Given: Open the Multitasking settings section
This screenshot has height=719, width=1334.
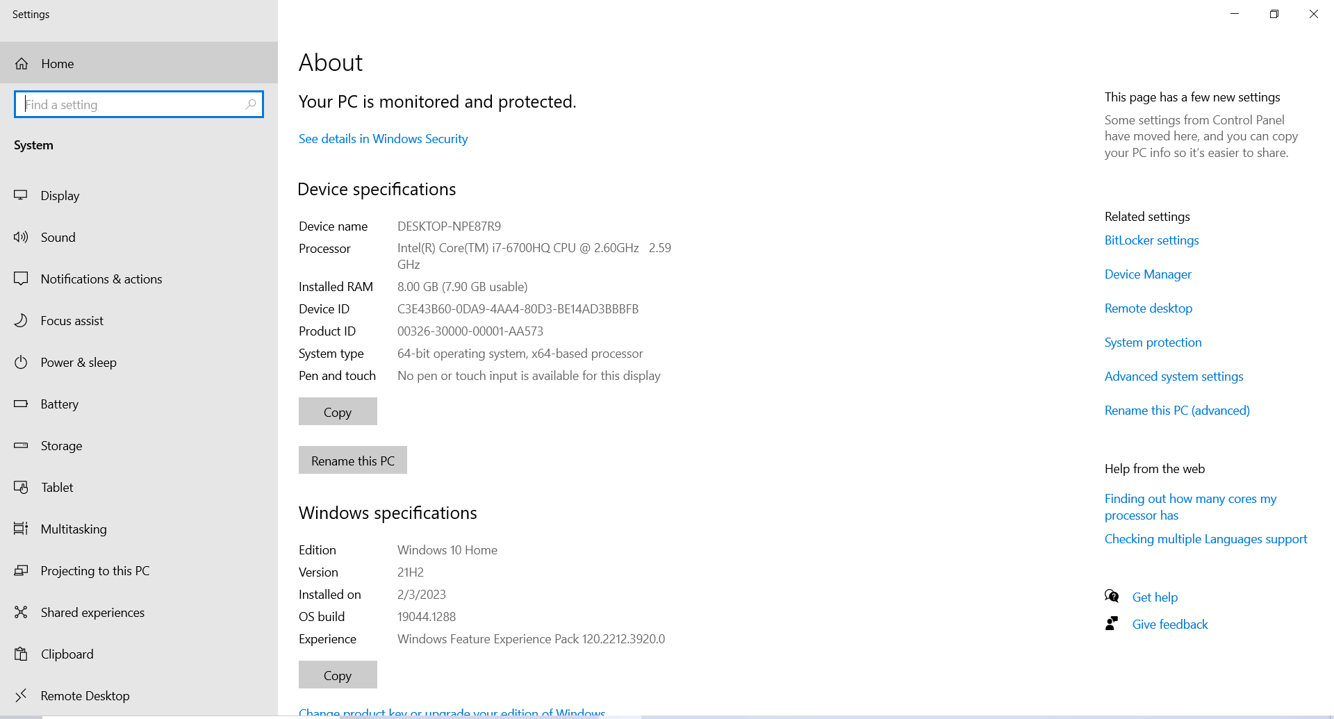Looking at the screenshot, I should pos(74,529).
